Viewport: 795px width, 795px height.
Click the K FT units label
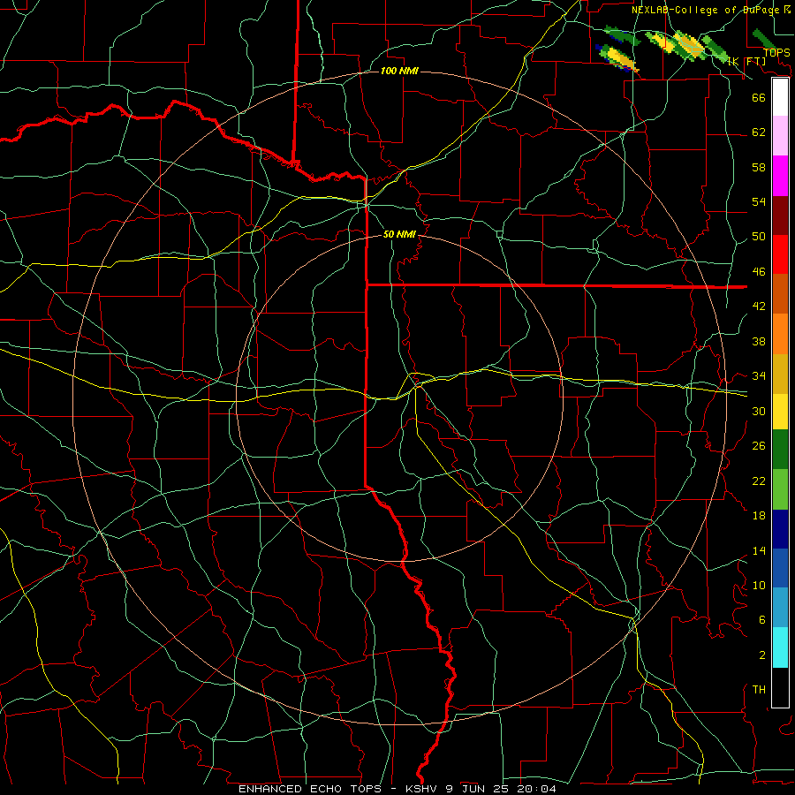[747, 61]
